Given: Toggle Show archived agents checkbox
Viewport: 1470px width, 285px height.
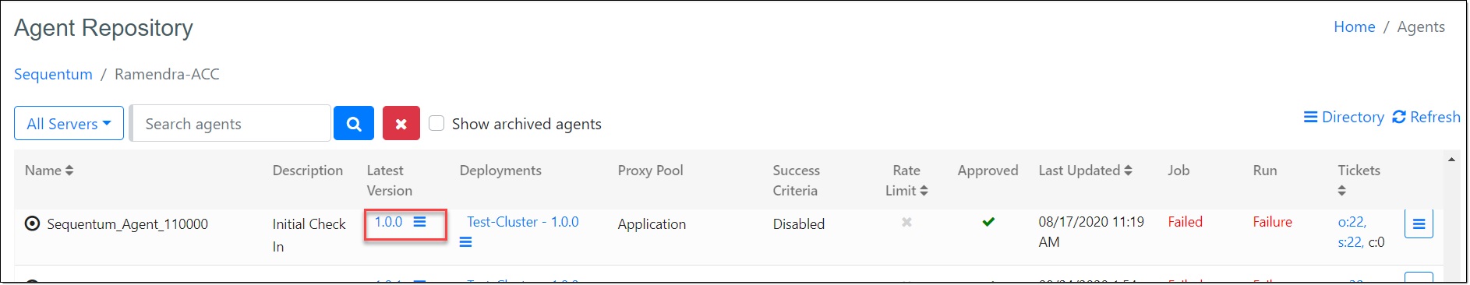Looking at the screenshot, I should (x=436, y=123).
